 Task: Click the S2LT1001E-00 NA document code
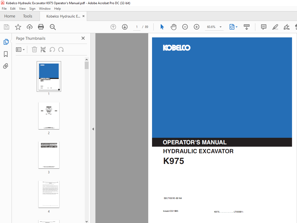click(x=173, y=198)
